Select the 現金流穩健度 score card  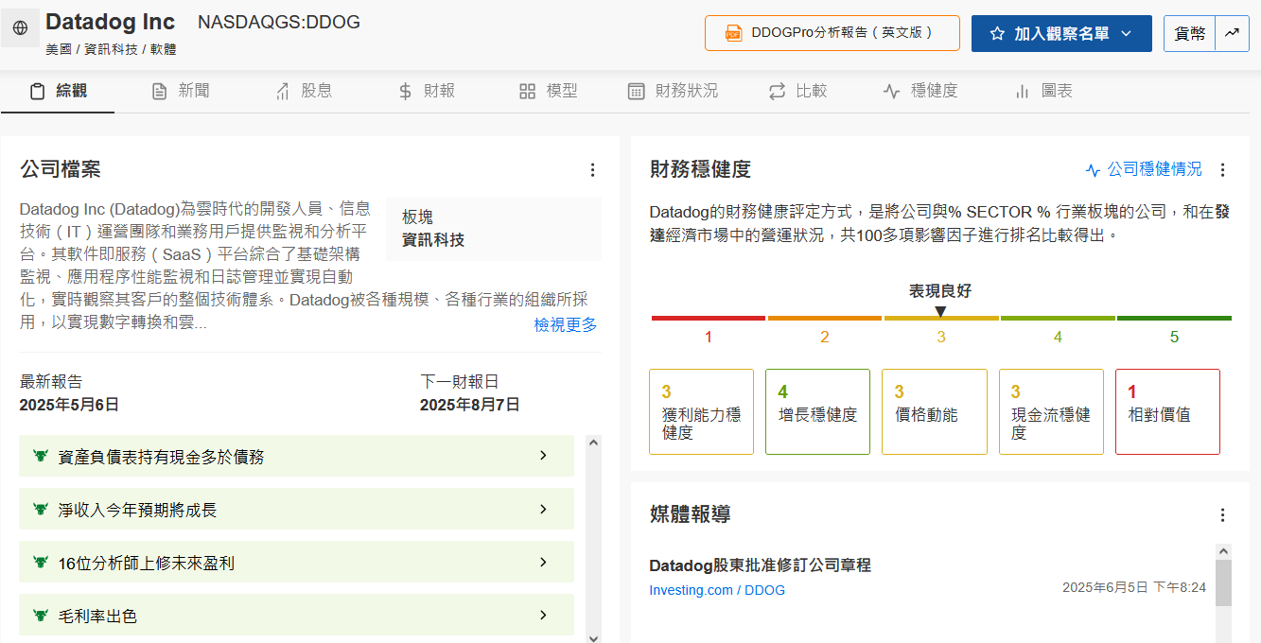[1051, 411]
